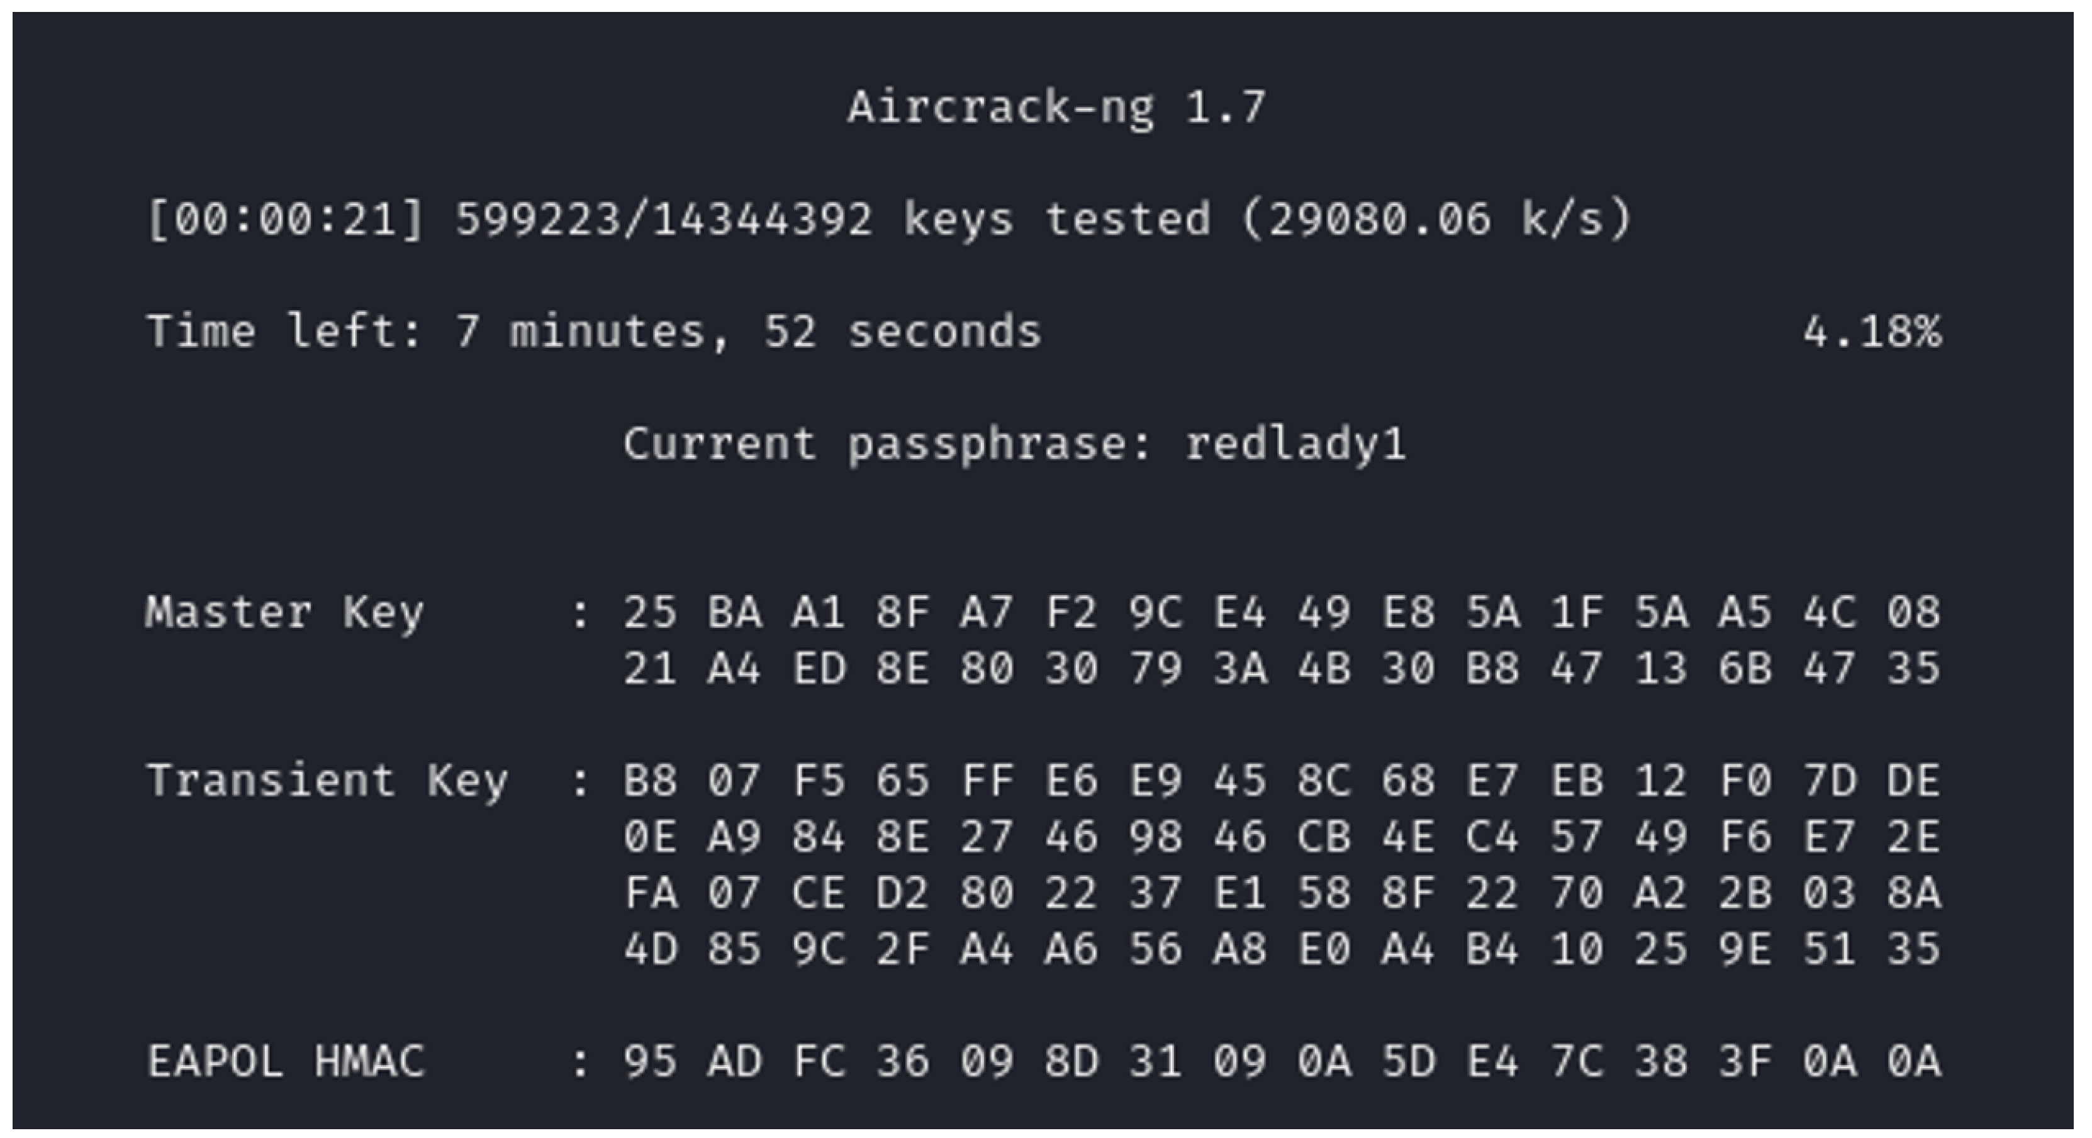Click the Aircrack-ng 1.7 title text
This screenshot has height=1138, width=2092.
[x=1056, y=107]
